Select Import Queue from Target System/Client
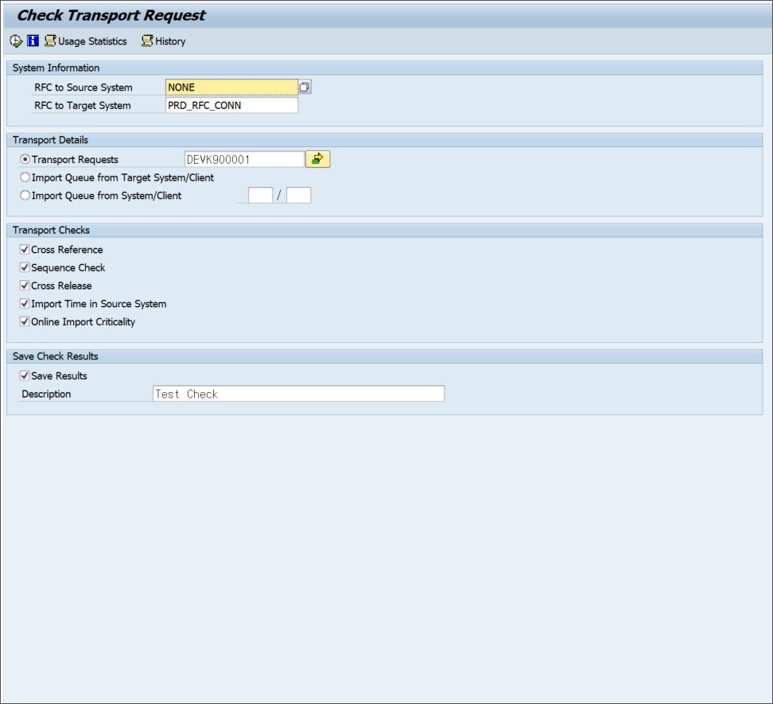773x704 pixels. (25, 177)
